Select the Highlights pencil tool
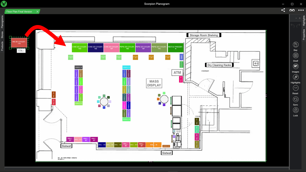This screenshot has height=172, width=306. click(295, 77)
